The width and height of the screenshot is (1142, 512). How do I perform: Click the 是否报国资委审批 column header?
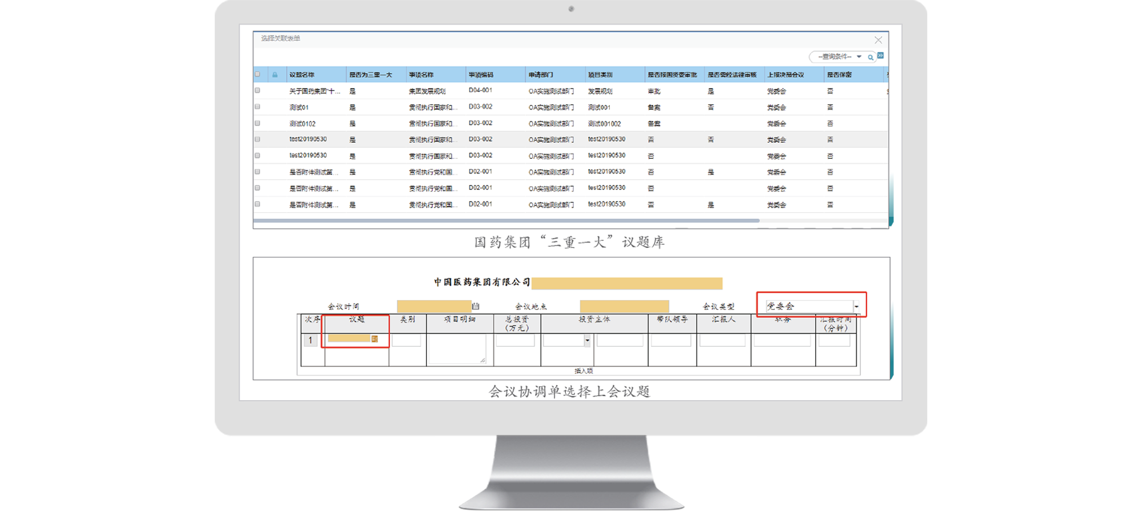coord(673,75)
